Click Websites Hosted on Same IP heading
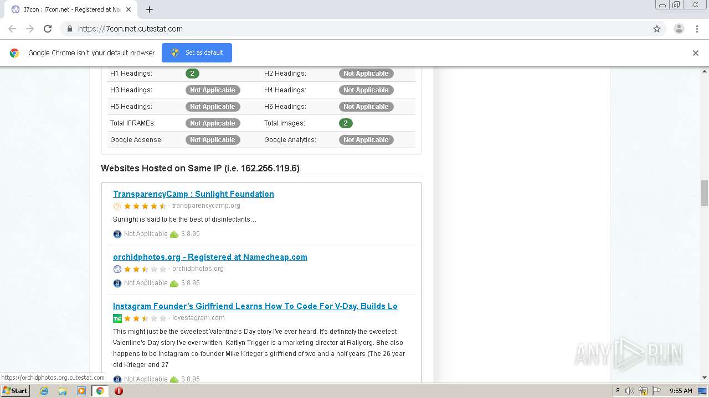Screen dimensions: 709x398 [200, 168]
